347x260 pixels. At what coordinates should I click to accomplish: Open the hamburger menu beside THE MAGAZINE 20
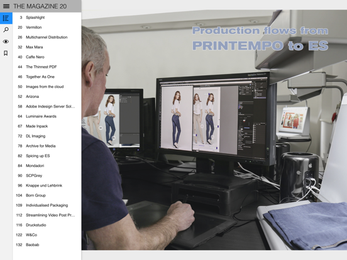[6, 6]
